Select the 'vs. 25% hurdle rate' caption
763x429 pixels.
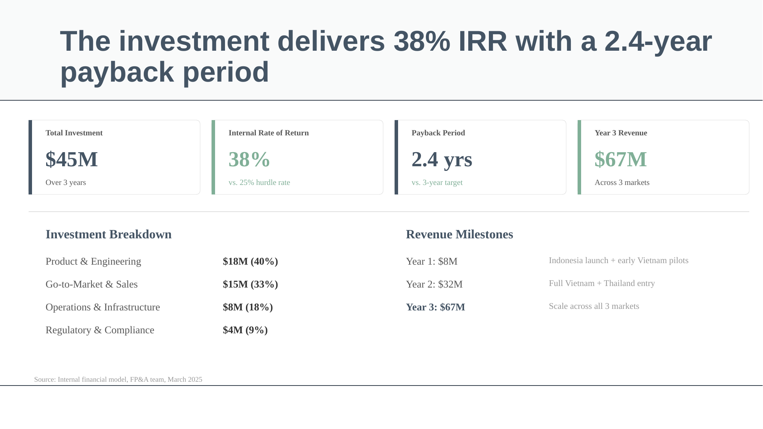tap(259, 183)
